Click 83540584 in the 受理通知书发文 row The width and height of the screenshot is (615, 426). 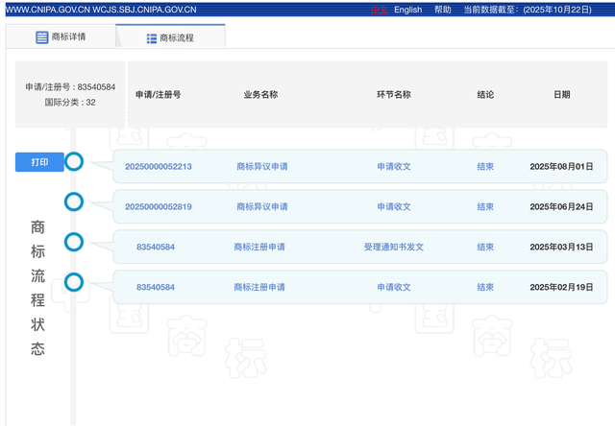click(x=156, y=247)
